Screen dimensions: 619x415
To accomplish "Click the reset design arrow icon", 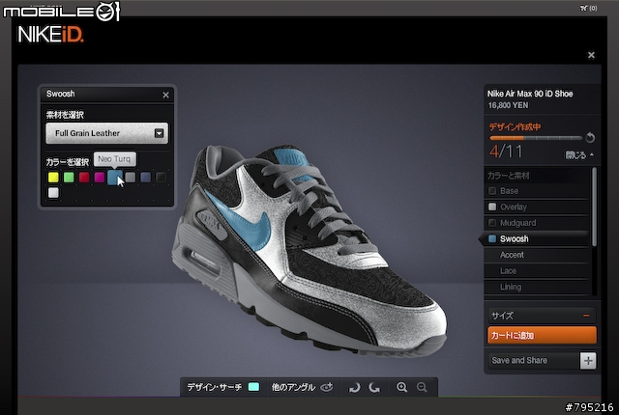I will click(590, 137).
